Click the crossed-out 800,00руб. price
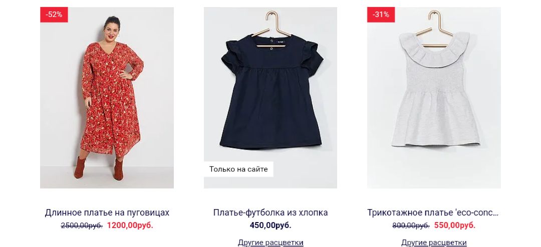This screenshot has width=541, height=247. (x=411, y=226)
